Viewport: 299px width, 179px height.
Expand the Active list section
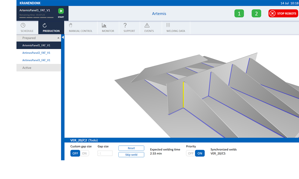click(39, 68)
